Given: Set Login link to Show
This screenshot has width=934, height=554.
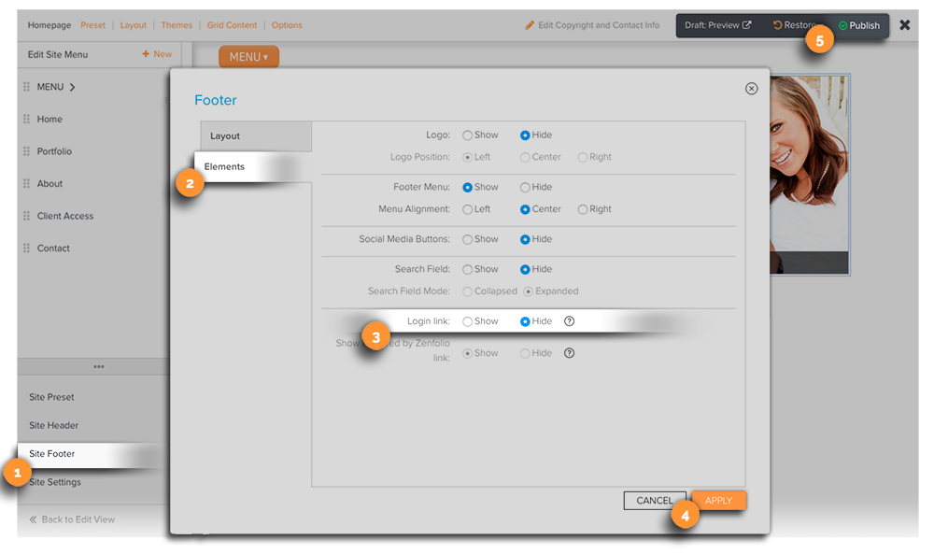Looking at the screenshot, I should 468,321.
